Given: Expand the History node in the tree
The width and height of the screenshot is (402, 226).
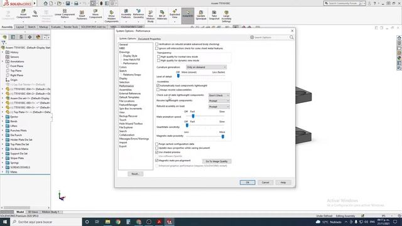Looking at the screenshot, I should pos(3,52).
